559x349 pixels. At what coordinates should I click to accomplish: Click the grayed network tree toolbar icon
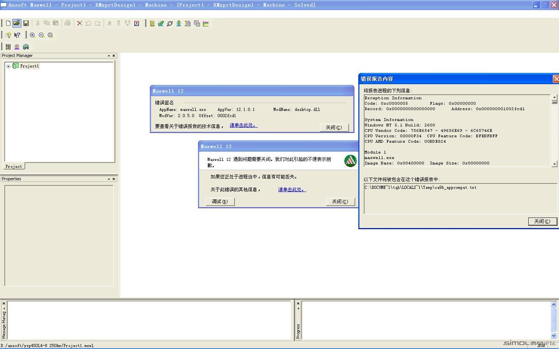pos(127,23)
